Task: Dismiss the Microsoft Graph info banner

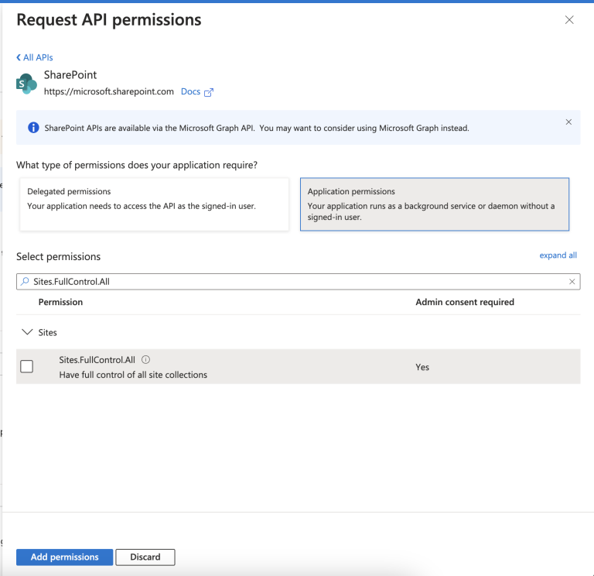Action: [x=568, y=122]
